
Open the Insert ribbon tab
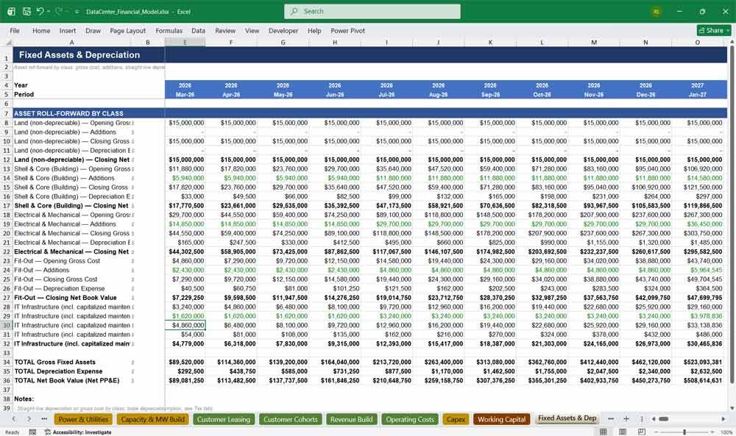click(68, 30)
